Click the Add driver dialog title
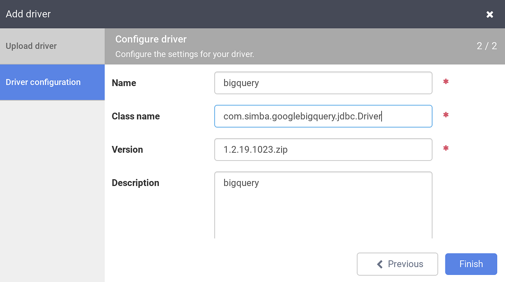Screen dimensions: 505x282 pyautogui.click(x=28, y=14)
